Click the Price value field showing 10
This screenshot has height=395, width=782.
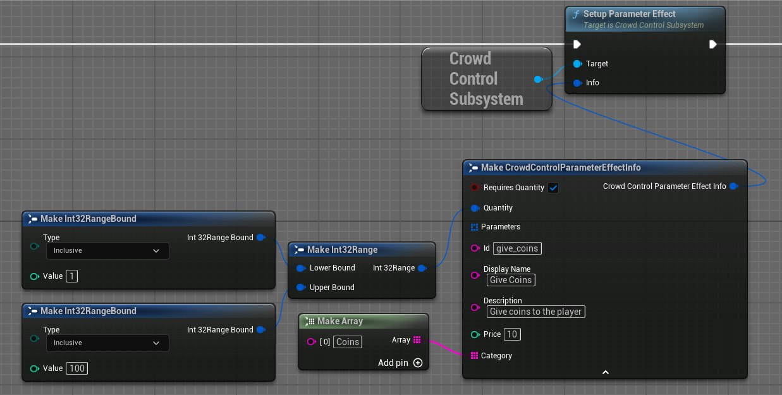pyautogui.click(x=512, y=334)
